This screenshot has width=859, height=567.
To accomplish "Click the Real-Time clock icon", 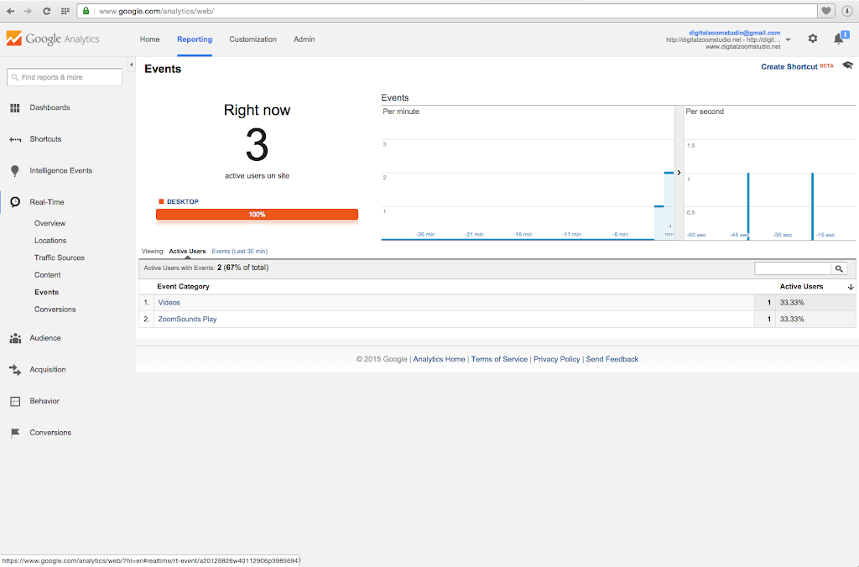I will pyautogui.click(x=15, y=202).
